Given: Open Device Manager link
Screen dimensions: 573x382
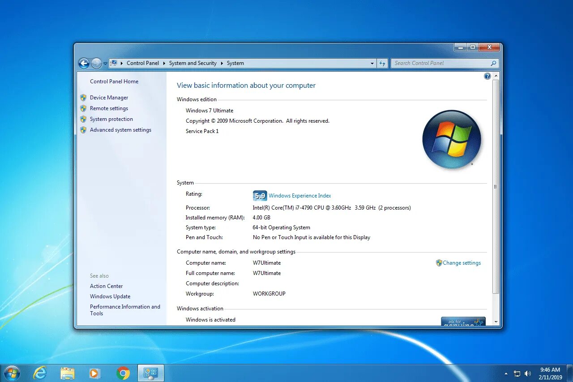Looking at the screenshot, I should pyautogui.click(x=109, y=98).
